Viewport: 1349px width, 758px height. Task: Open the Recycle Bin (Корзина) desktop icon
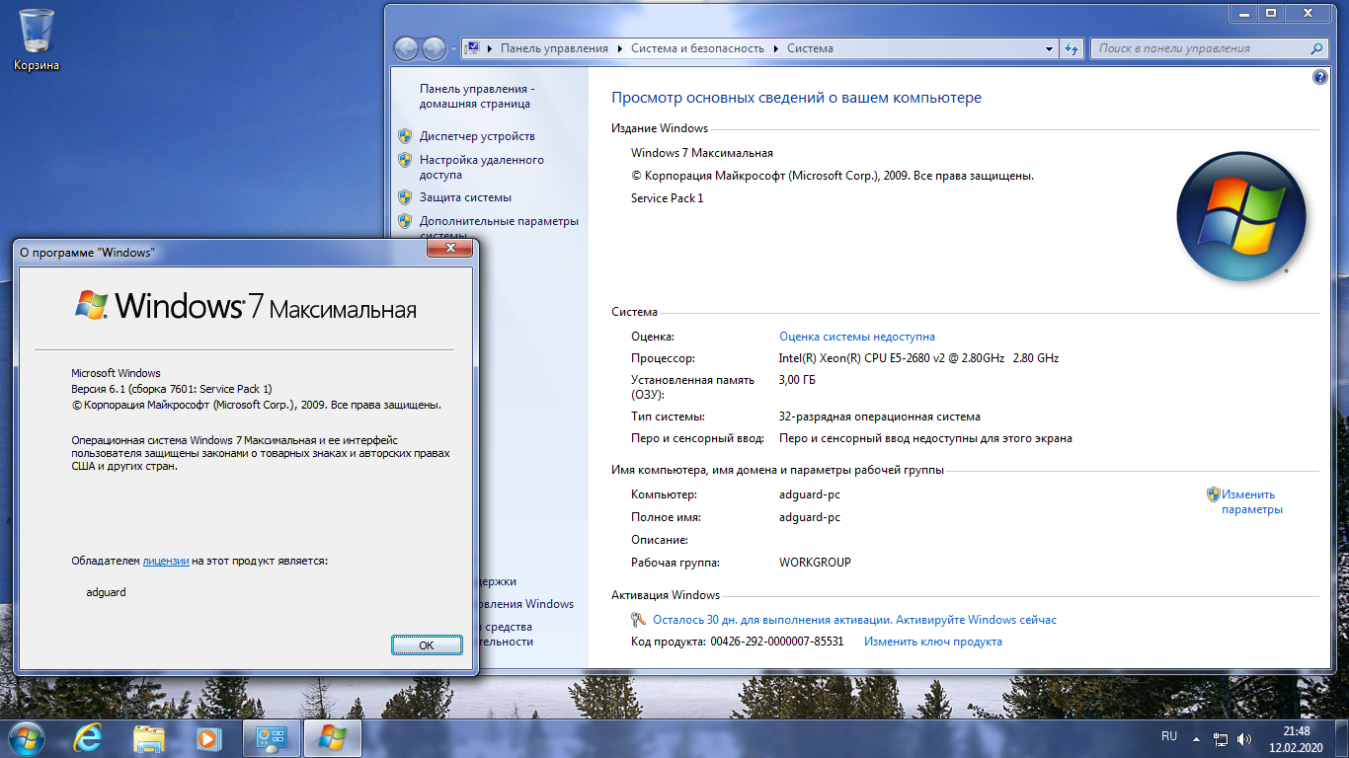37,39
